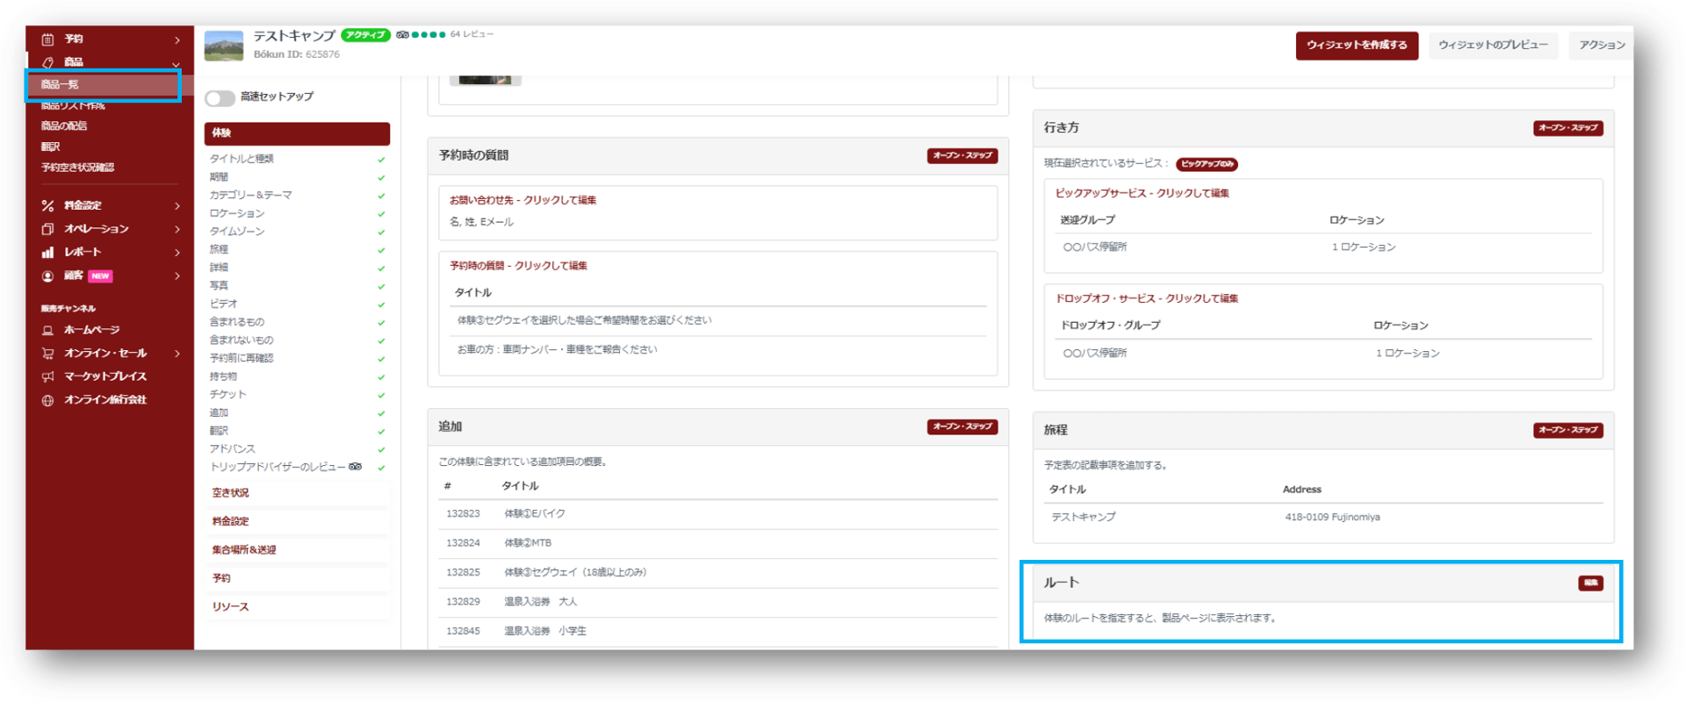1686x702 pixels.
Task: Toggle the 高速セットアップ switch
Action: click(220, 98)
